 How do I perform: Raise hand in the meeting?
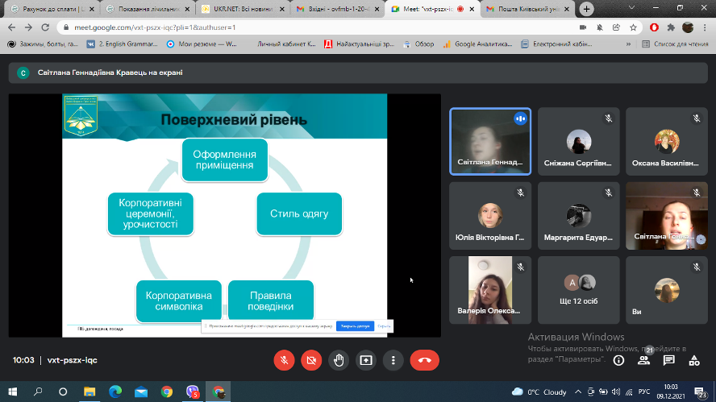pyautogui.click(x=339, y=360)
